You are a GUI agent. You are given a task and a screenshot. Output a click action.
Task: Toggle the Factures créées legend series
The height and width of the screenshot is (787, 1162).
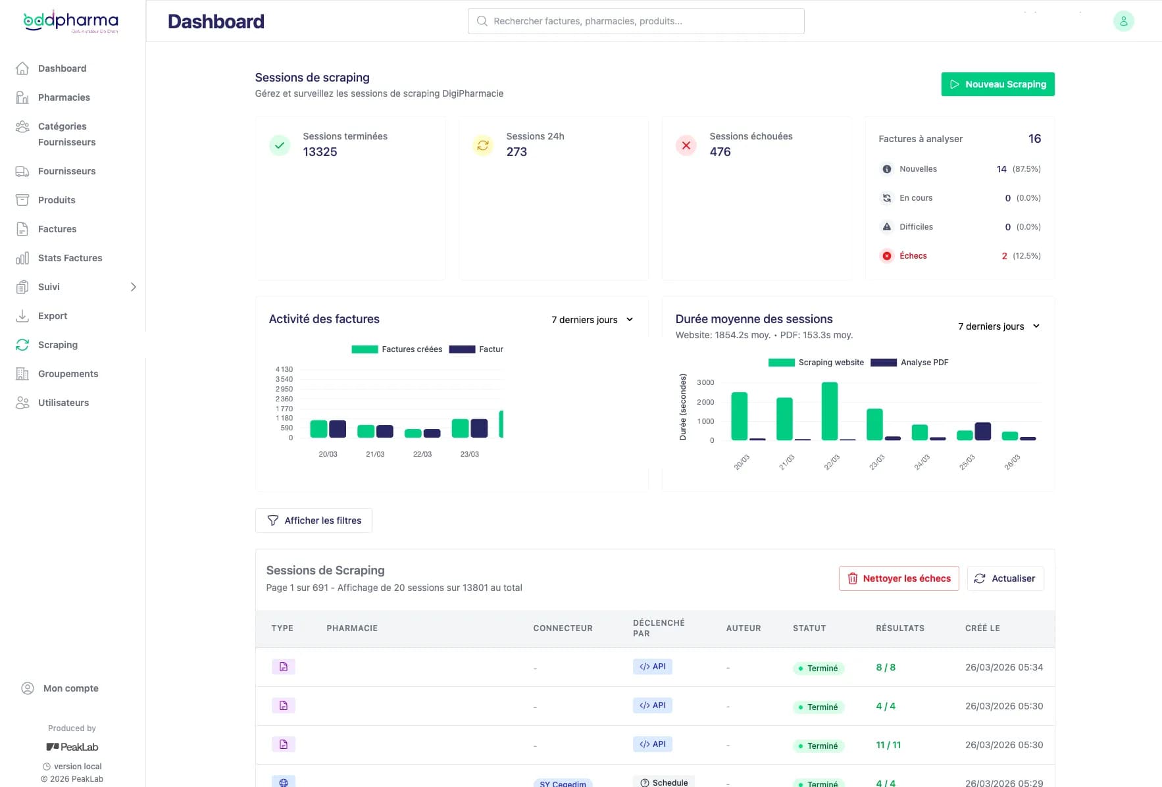(397, 349)
